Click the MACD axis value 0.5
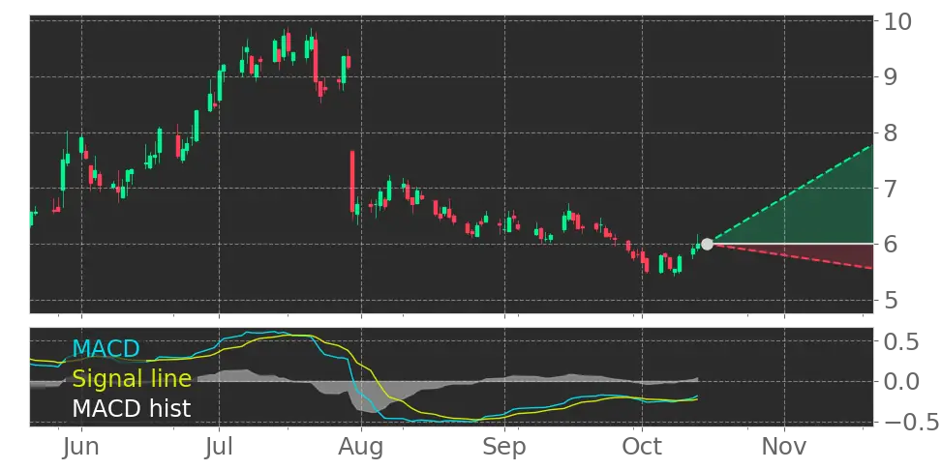Viewport: 941px width, 470px height. pyautogui.click(x=899, y=342)
